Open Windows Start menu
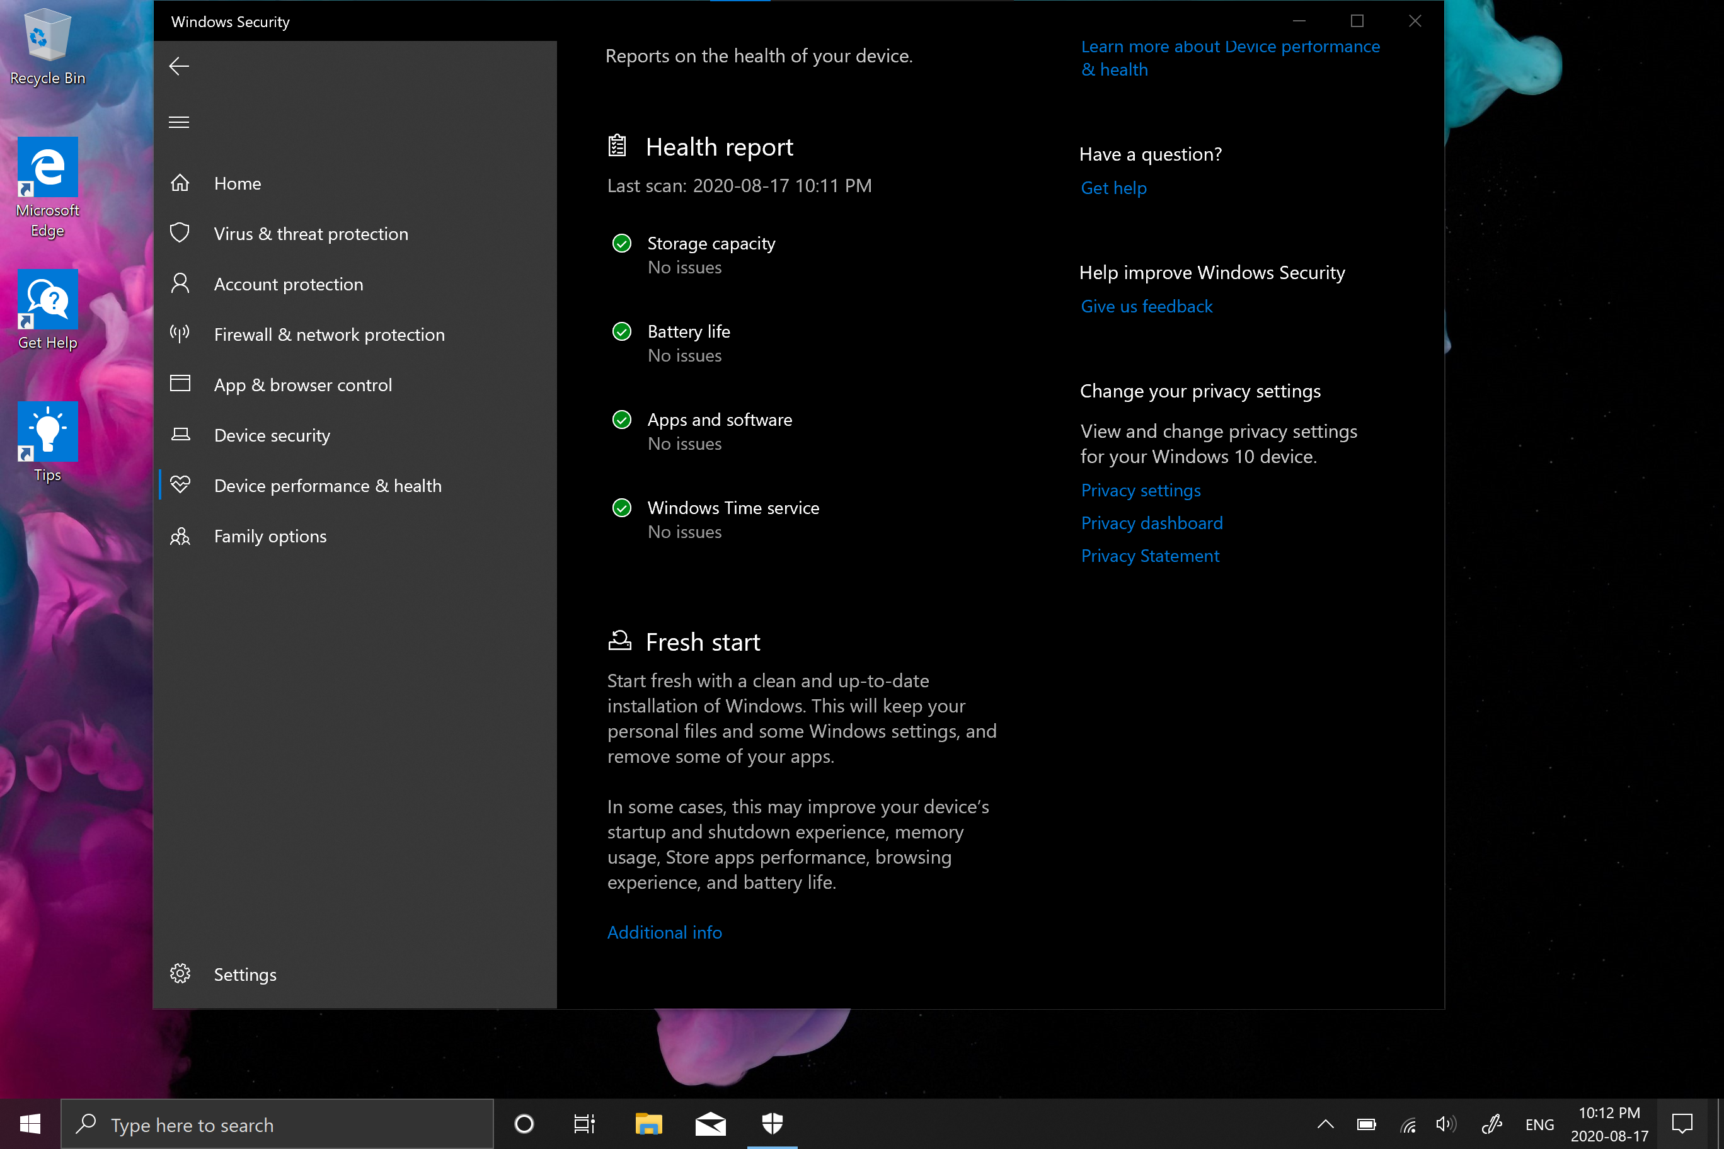 [30, 1124]
